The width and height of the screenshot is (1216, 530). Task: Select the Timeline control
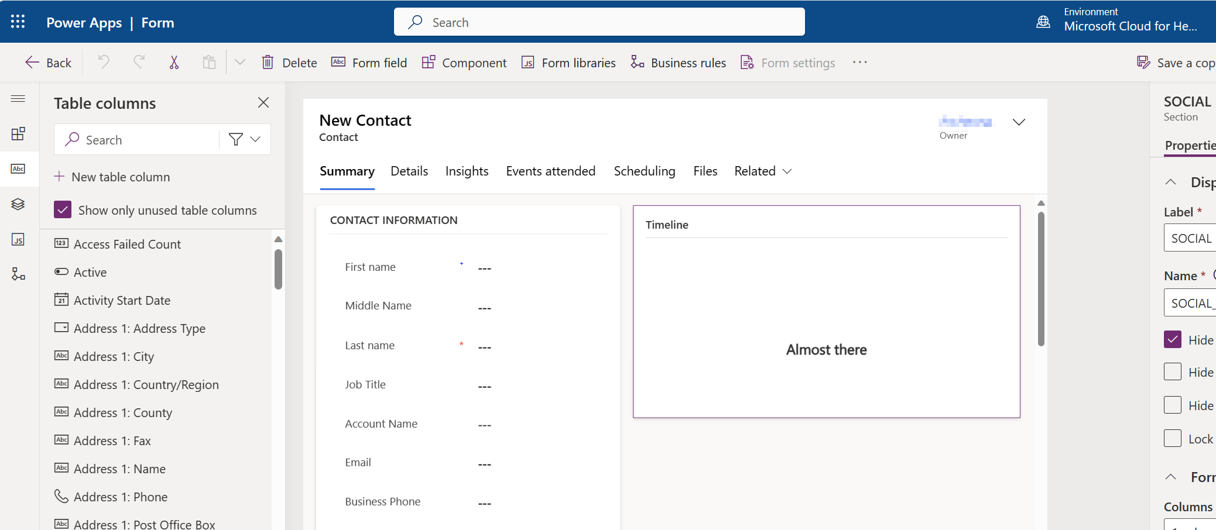pos(826,311)
